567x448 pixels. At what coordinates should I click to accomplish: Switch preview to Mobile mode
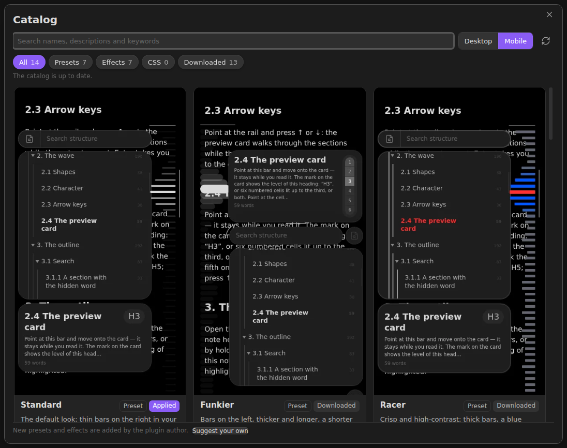[515, 41]
